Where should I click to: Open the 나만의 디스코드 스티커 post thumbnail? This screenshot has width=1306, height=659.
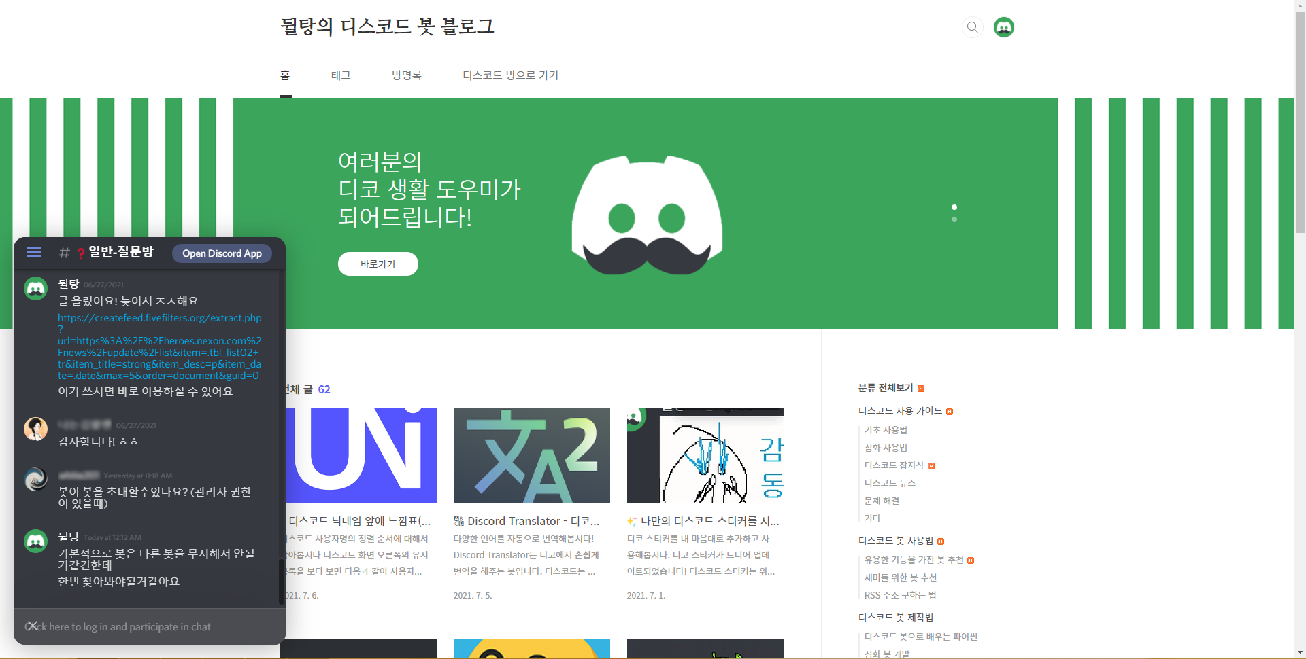pos(705,456)
